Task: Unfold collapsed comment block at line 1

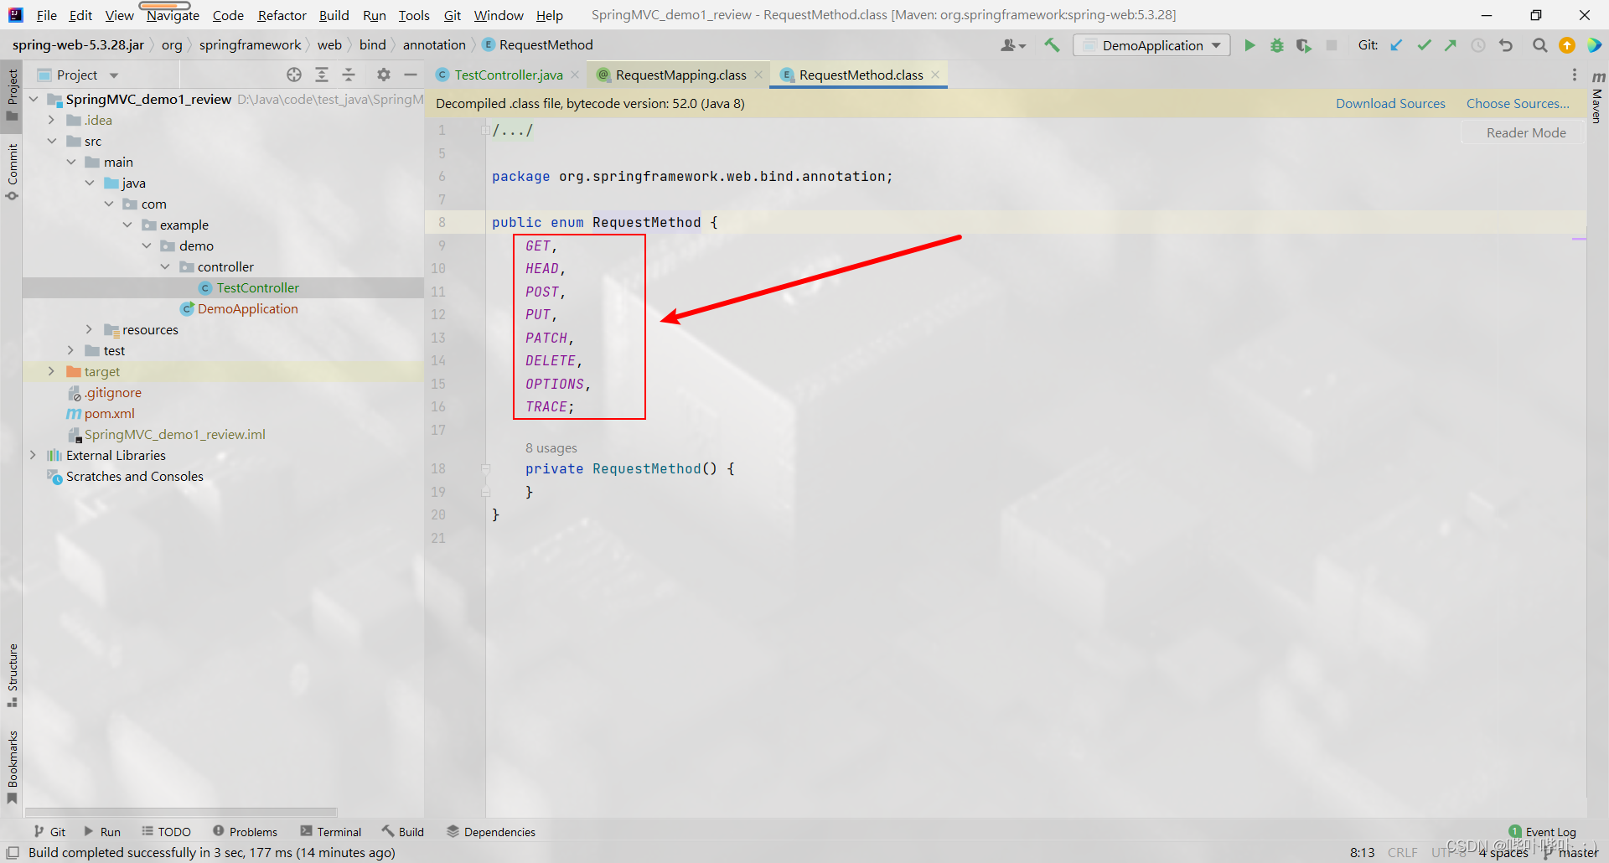Action: point(485,130)
